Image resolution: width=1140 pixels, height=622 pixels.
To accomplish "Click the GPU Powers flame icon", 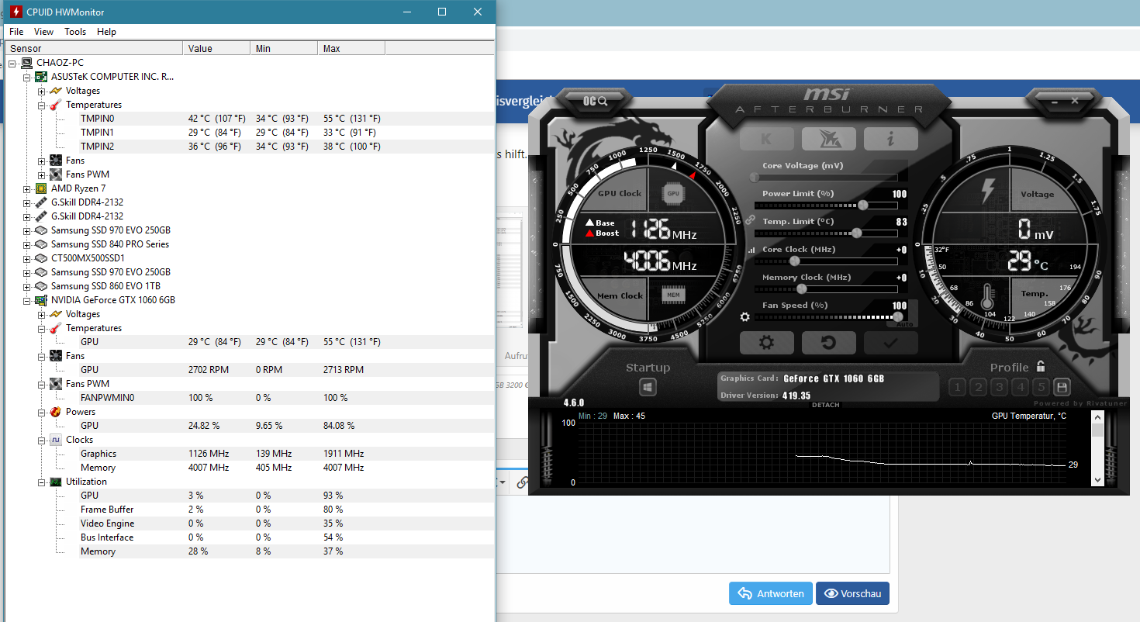I will point(55,412).
